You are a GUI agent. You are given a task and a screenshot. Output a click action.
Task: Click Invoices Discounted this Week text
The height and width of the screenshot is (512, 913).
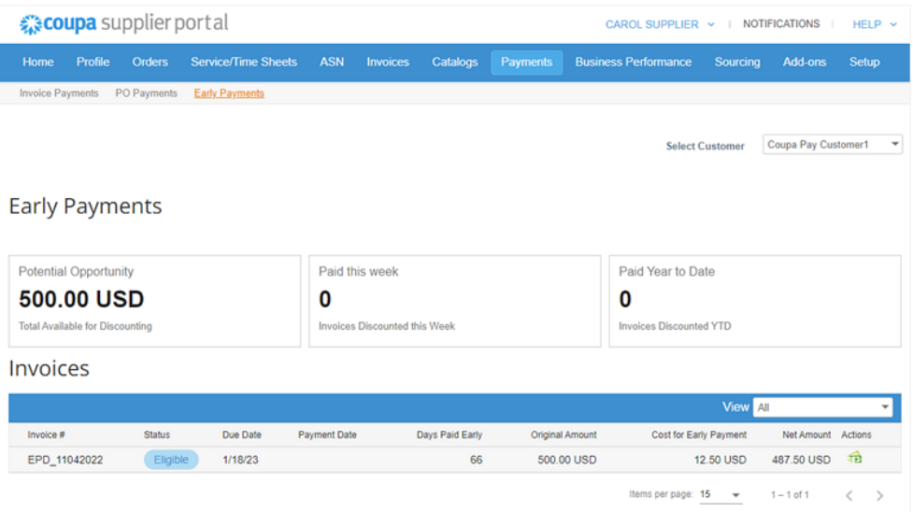(x=387, y=326)
